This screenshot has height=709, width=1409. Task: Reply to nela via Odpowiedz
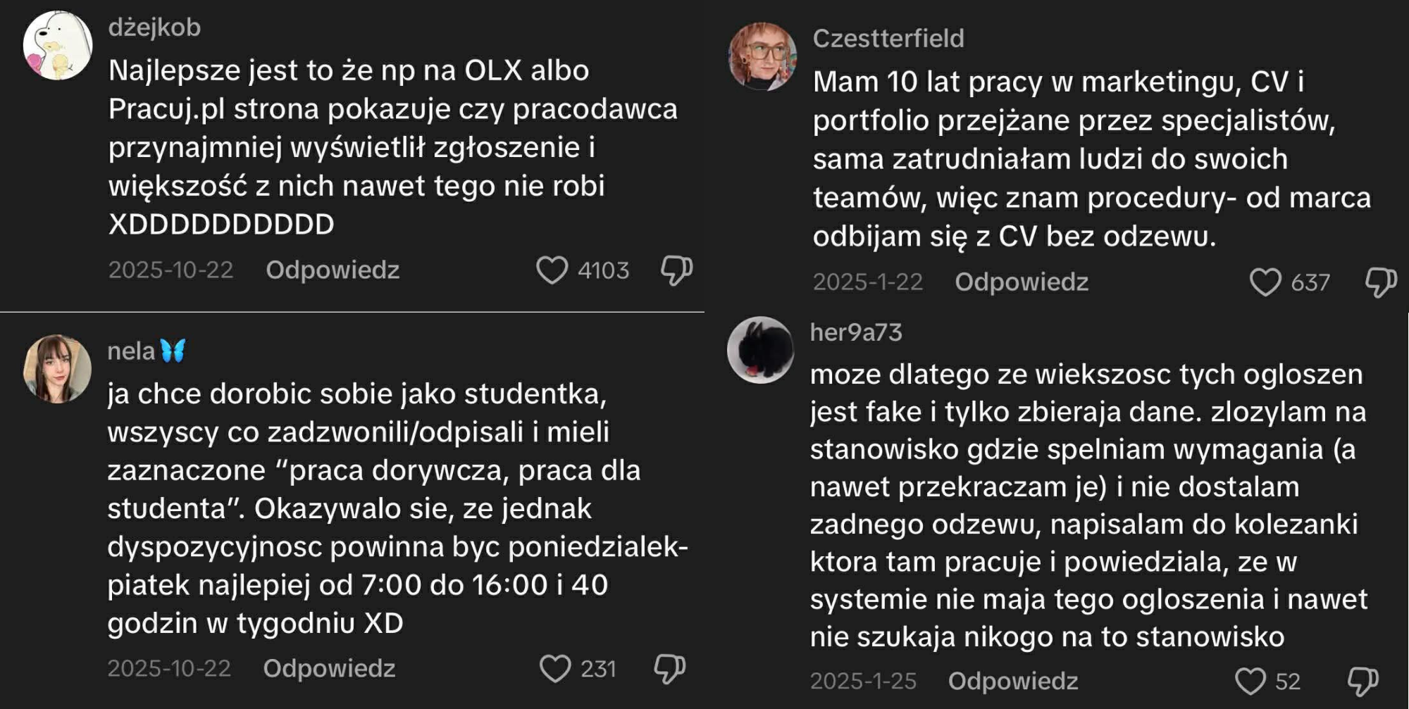pyautogui.click(x=329, y=669)
